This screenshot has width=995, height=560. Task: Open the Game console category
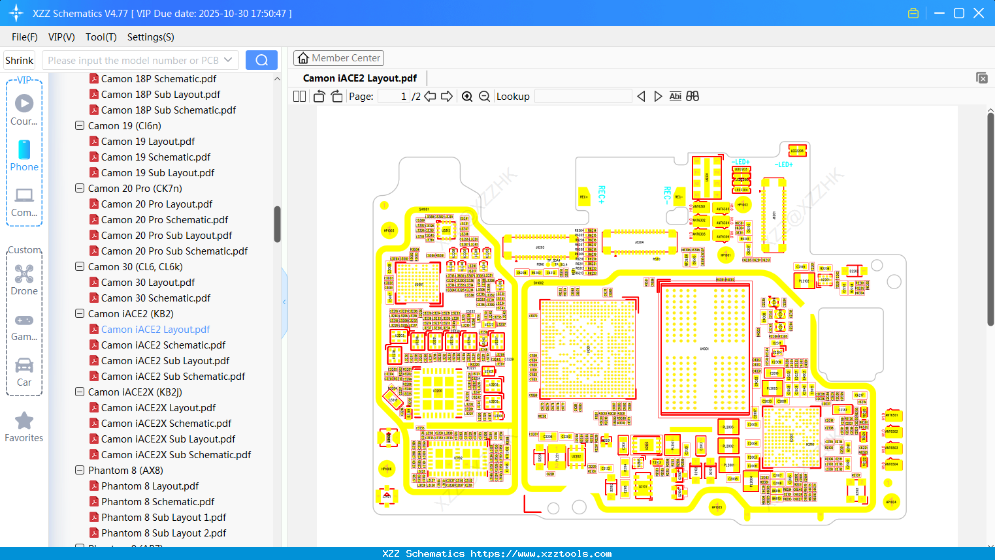[x=24, y=326]
